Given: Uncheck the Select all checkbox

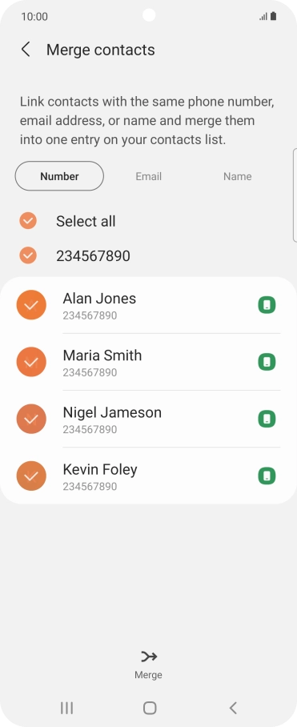Looking at the screenshot, I should 28,221.
